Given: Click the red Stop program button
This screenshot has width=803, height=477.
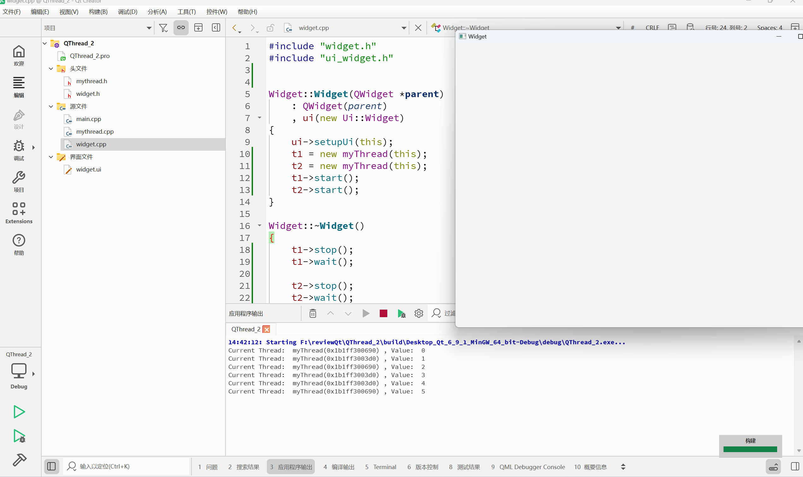Looking at the screenshot, I should 383,313.
